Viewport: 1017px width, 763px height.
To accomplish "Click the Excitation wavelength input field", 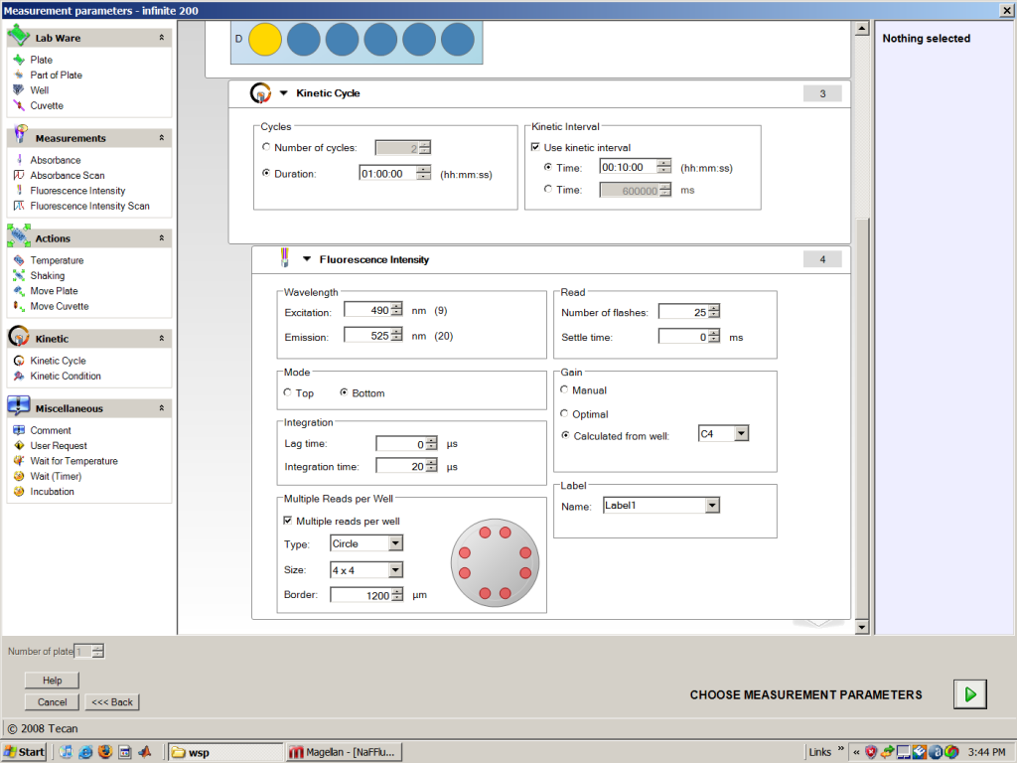I will click(367, 310).
